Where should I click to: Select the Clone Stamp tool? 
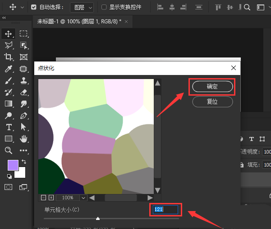23,80
